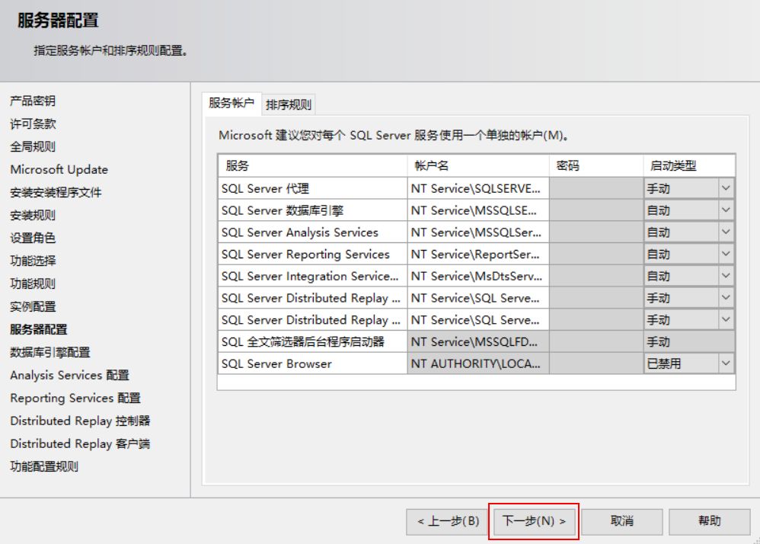Image resolution: width=760 pixels, height=544 pixels.
Task: Click the 下一步(N) button
Action: pyautogui.click(x=534, y=521)
